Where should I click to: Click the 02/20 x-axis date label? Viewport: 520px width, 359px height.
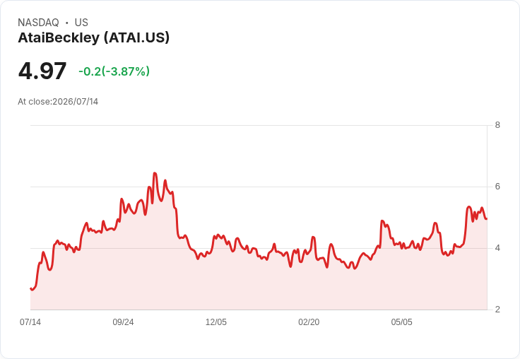309,322
